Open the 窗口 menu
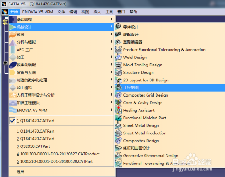The image size is (225, 177). point(121,12)
